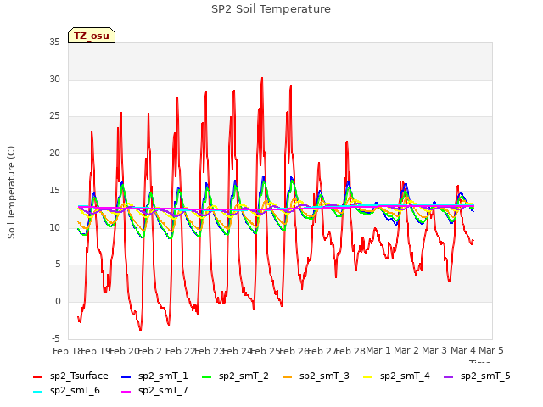Image resolution: width=543 pixels, height=407 pixels.
Task: Select the sp2_smT_3 legend label
Action: (324, 376)
